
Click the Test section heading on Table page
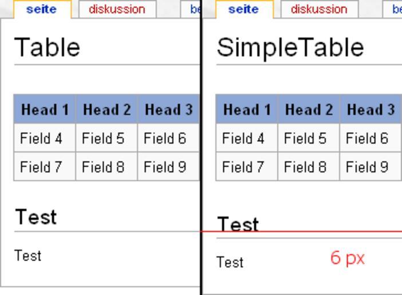[36, 217]
